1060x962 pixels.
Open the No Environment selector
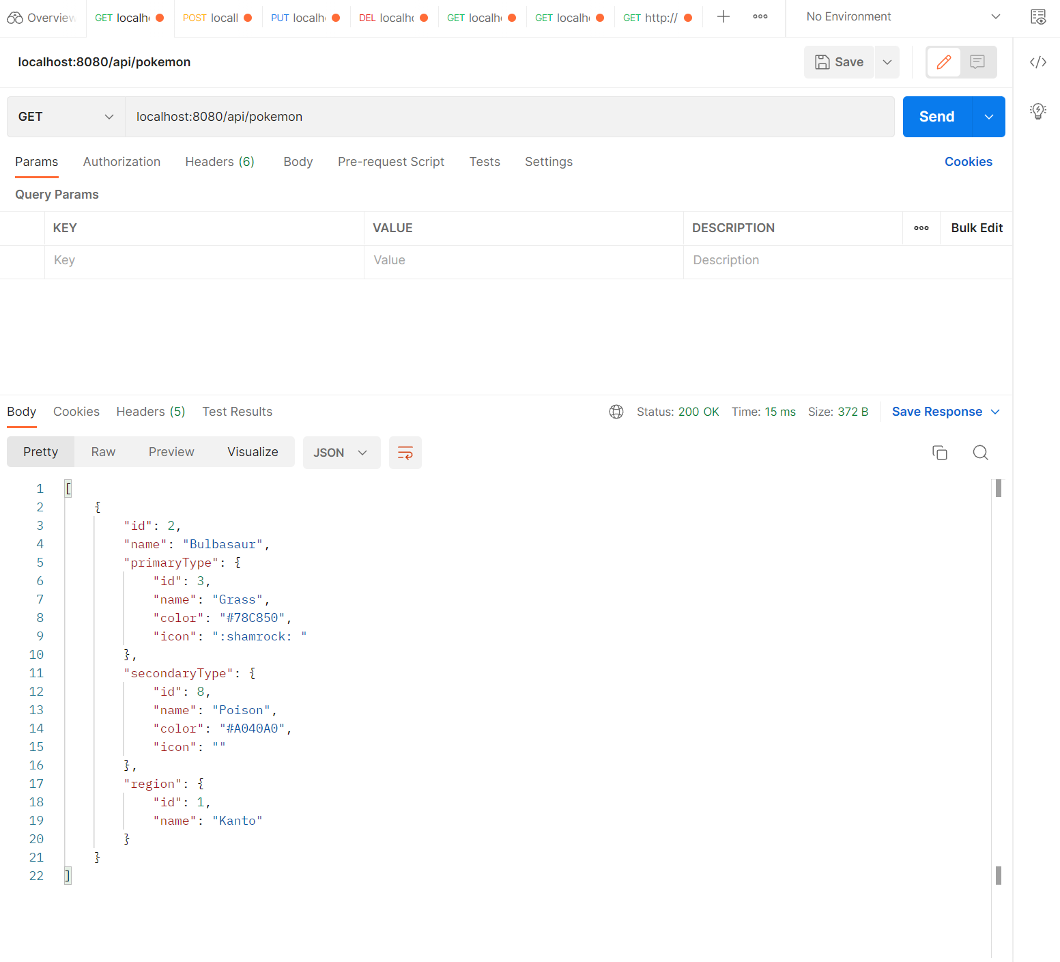pyautogui.click(x=903, y=17)
